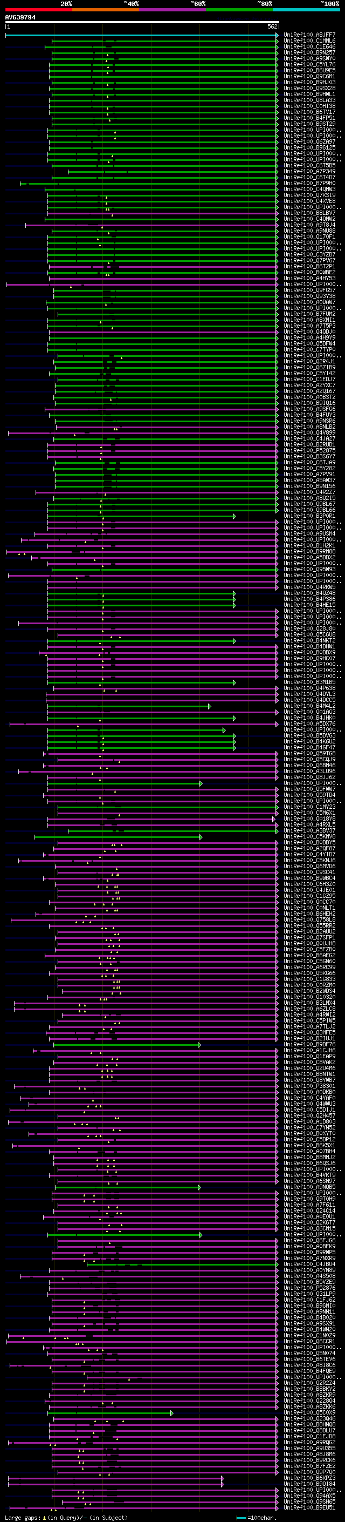This screenshot has height=1522, width=345.
Task: Select the UniRef100_Q170F1 entry
Action: tap(309, 237)
